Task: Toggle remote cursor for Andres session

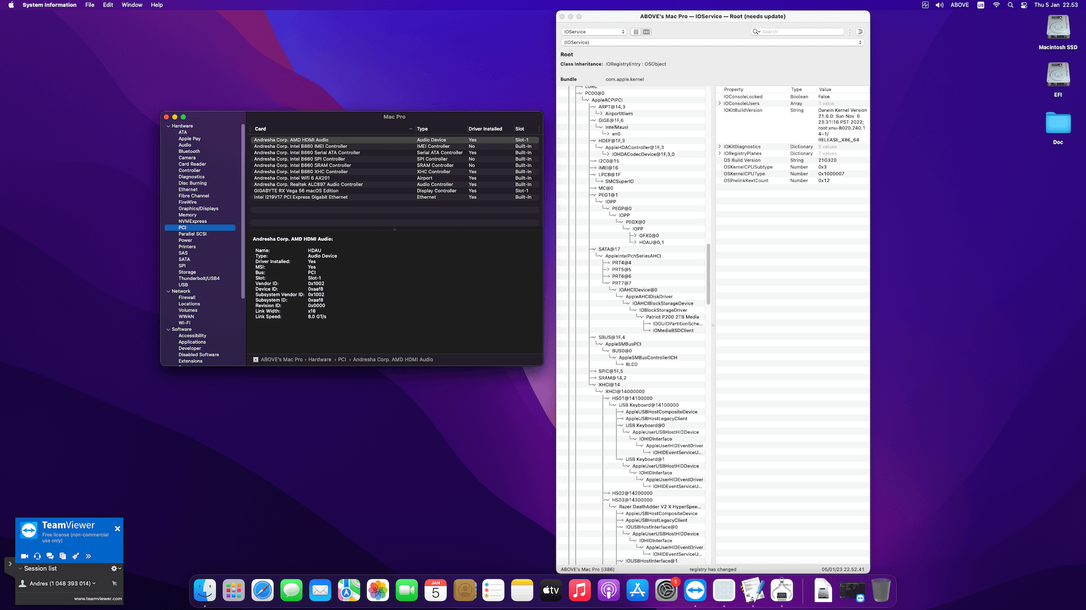Action: click(x=114, y=583)
